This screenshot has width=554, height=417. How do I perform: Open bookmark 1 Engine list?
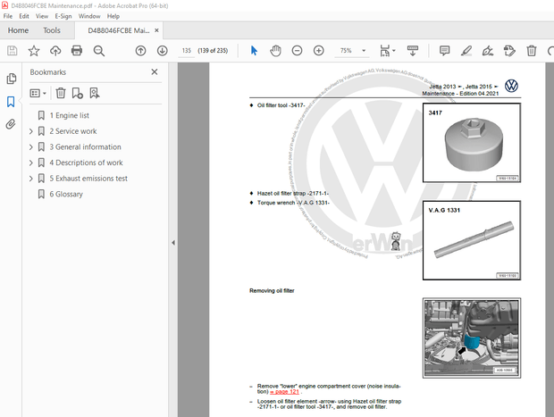pyautogui.click(x=70, y=115)
